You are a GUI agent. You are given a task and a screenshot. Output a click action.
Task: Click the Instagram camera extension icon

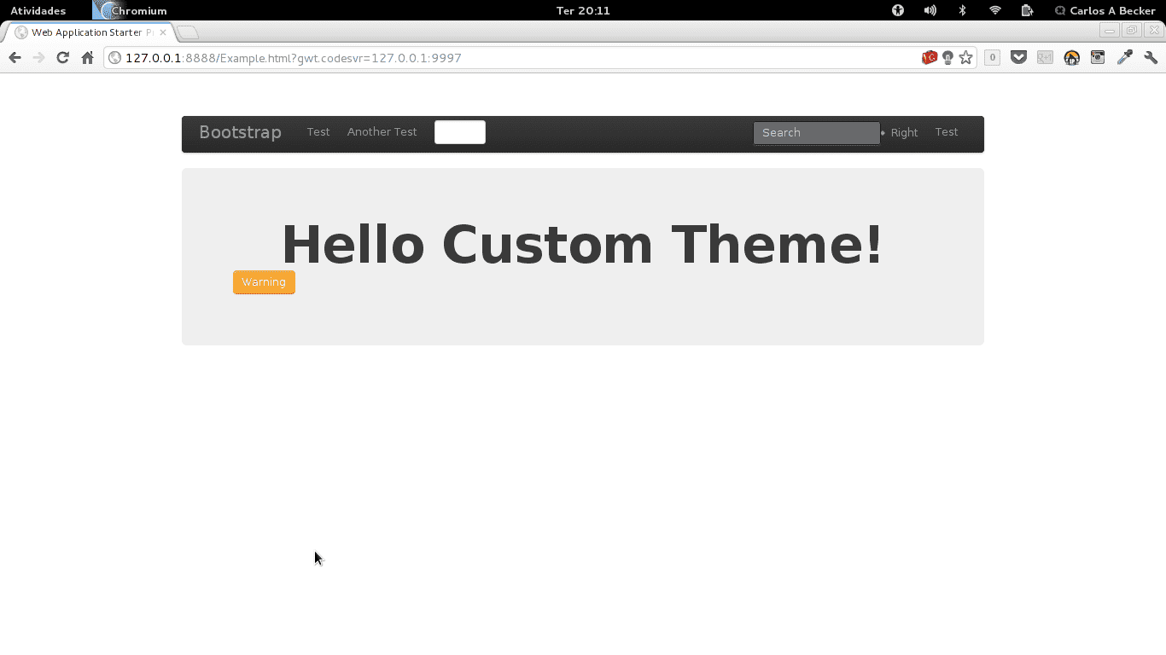(x=1098, y=58)
